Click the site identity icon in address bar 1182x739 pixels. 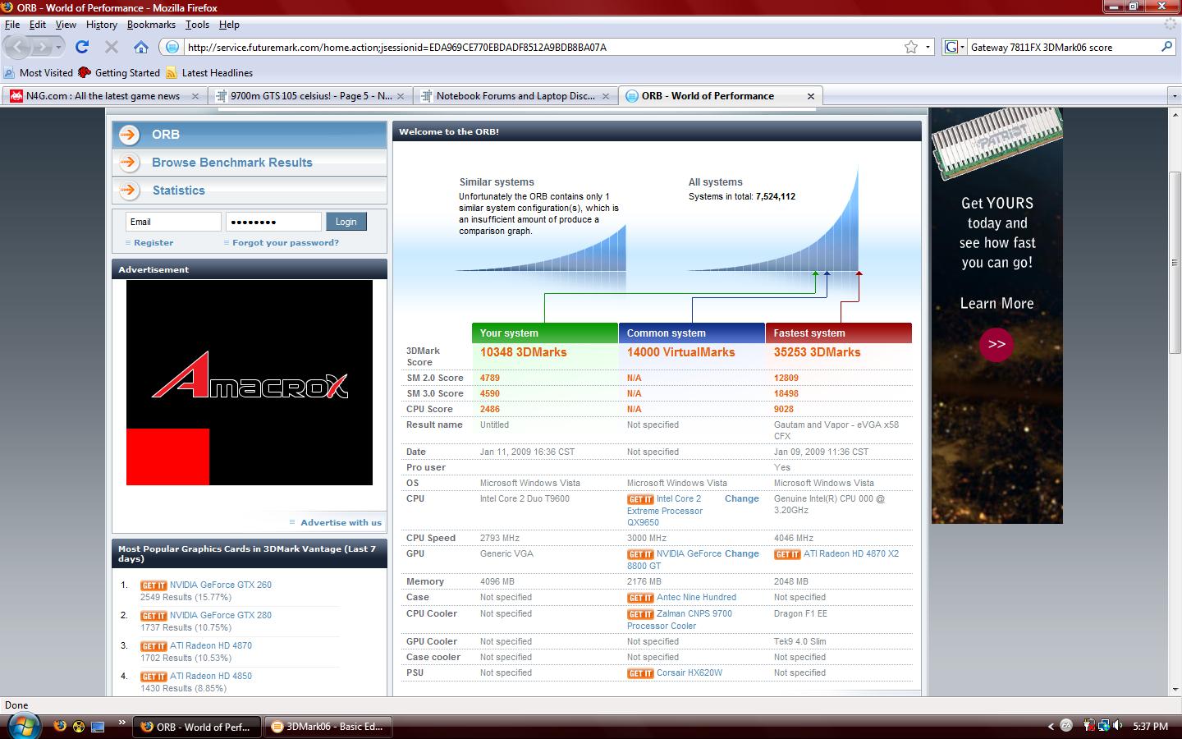(x=172, y=47)
